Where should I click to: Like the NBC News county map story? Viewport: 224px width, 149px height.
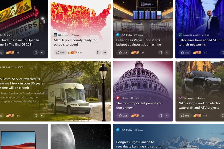[x=60, y=52]
